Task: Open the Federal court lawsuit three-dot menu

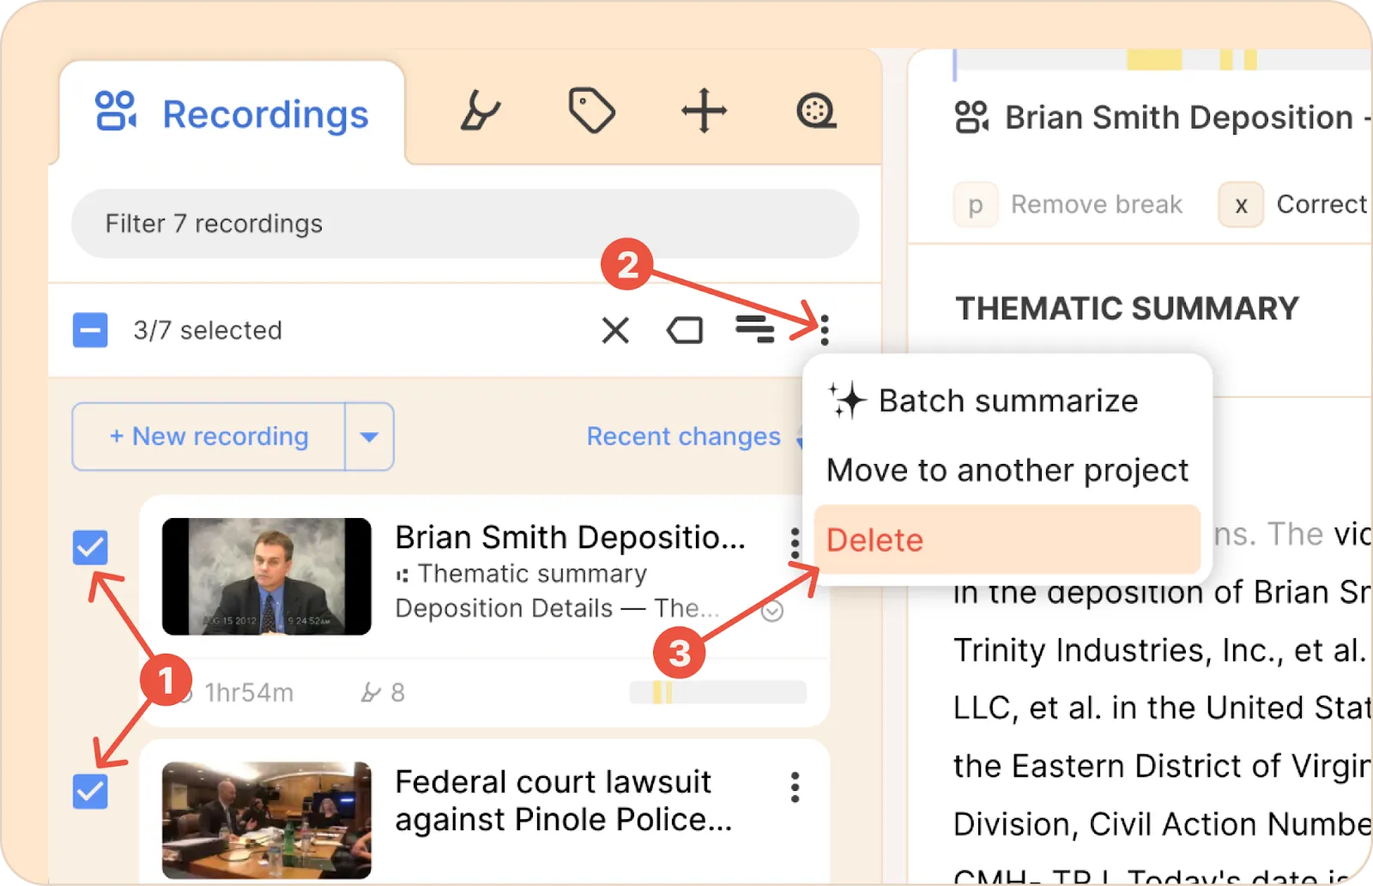Action: pos(795,787)
